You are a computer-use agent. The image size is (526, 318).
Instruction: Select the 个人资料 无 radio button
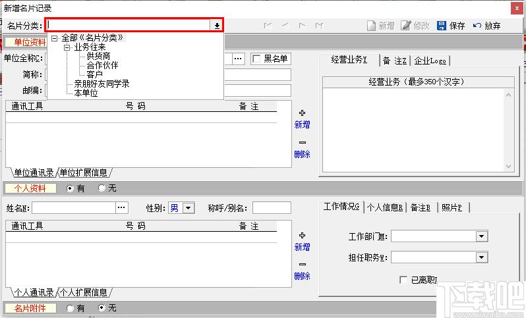coord(102,188)
